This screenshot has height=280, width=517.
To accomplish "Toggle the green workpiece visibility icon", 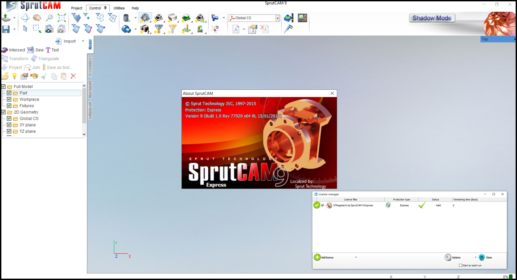I will (x=186, y=18).
